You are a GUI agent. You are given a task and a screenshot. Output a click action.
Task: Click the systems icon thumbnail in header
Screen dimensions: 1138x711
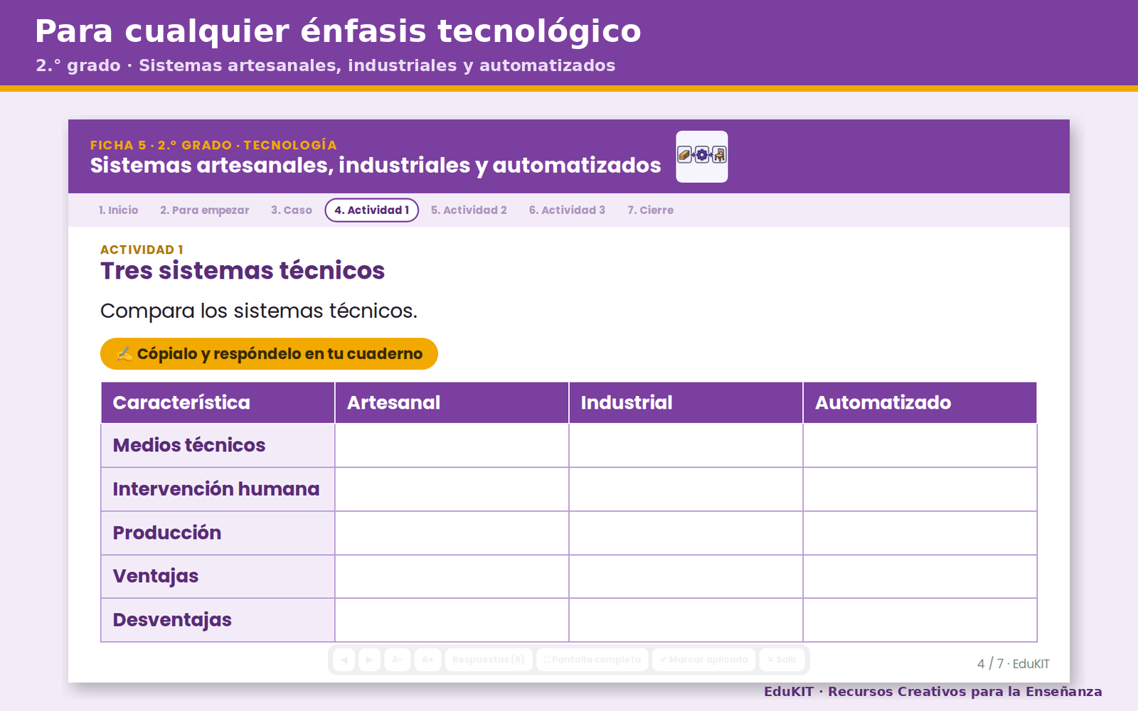coord(702,156)
